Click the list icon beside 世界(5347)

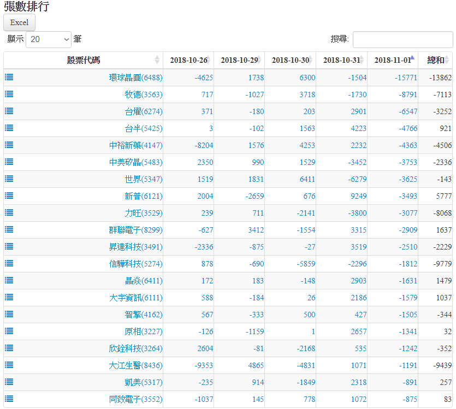point(9,179)
